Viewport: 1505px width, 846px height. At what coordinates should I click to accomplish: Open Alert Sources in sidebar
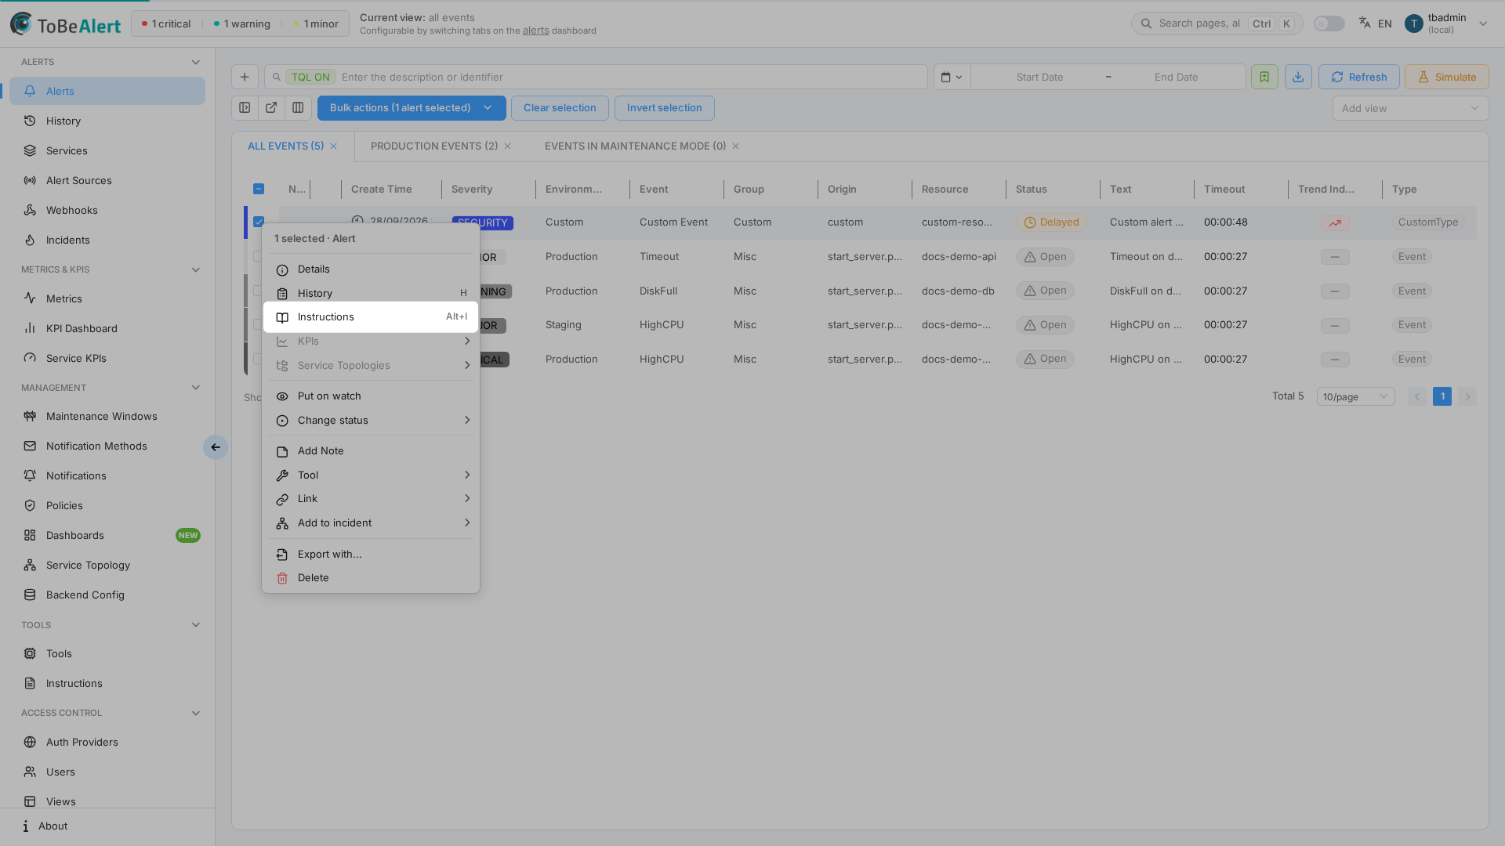[x=107, y=180]
